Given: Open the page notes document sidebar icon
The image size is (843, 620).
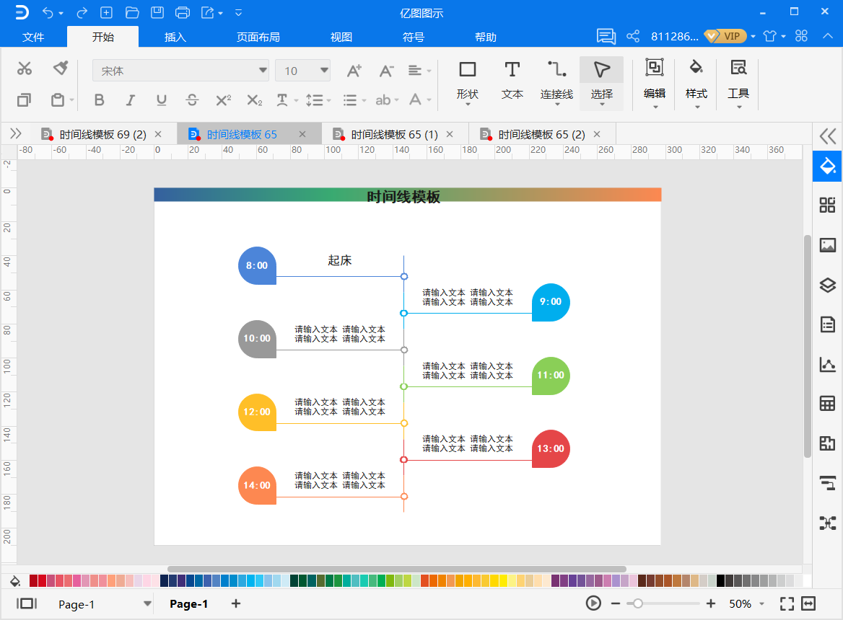Looking at the screenshot, I should [827, 324].
